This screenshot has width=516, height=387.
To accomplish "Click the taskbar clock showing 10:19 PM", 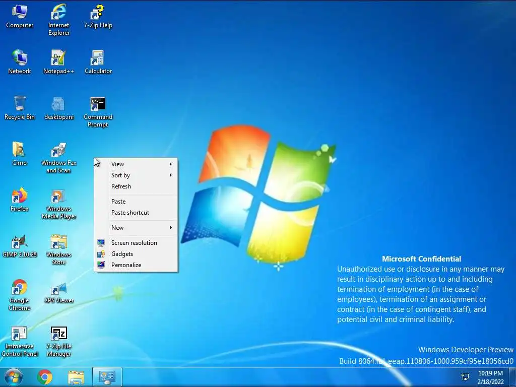I will pos(490,377).
